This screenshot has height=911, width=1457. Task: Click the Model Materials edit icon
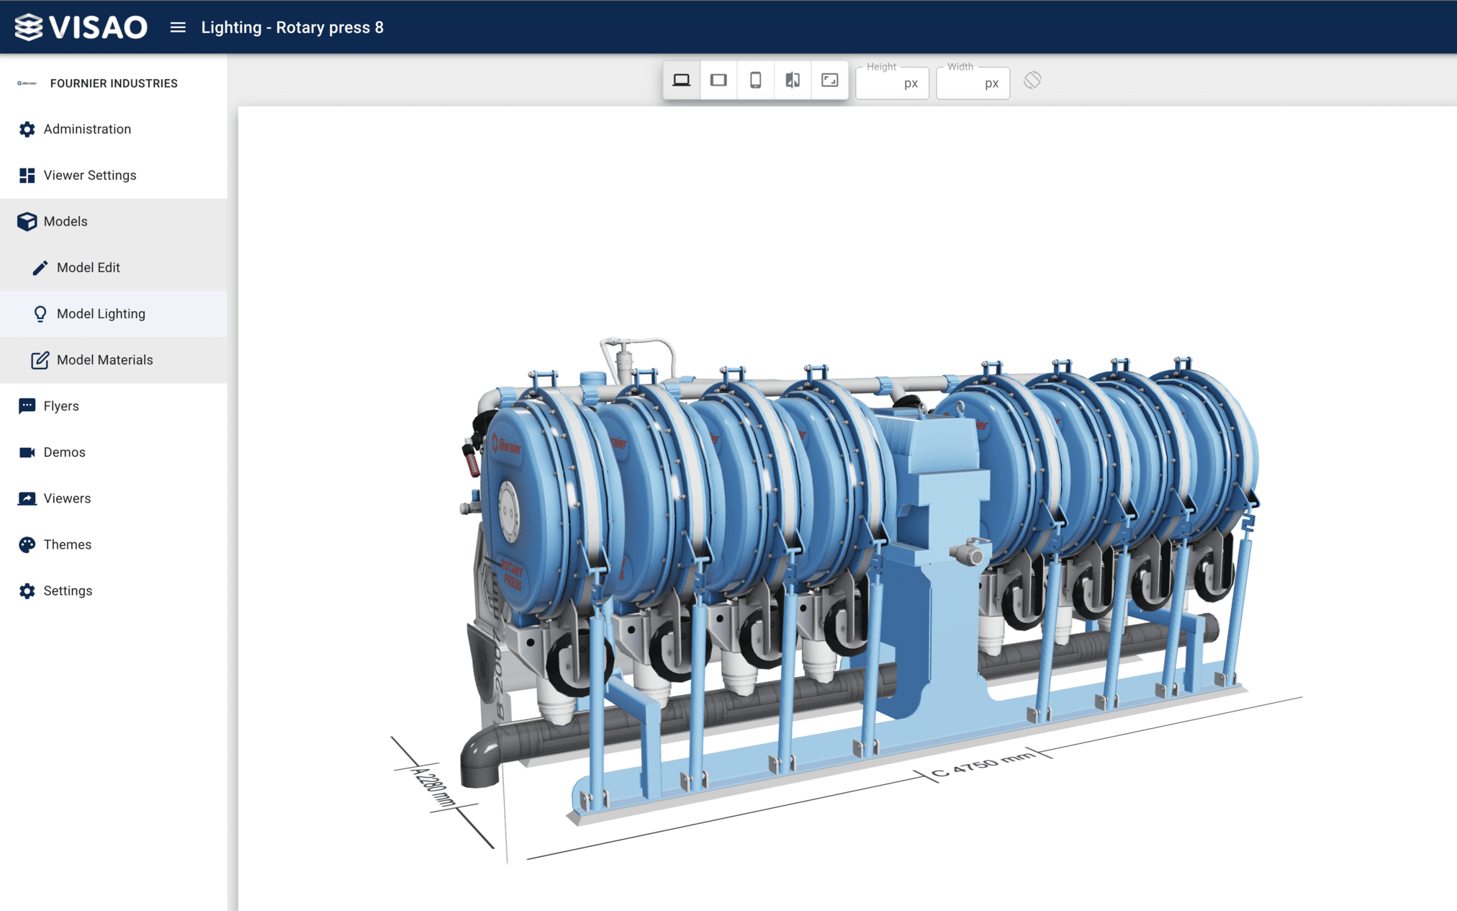[41, 359]
